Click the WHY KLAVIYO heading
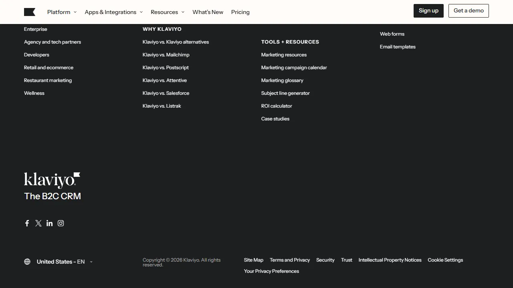 pos(162,29)
